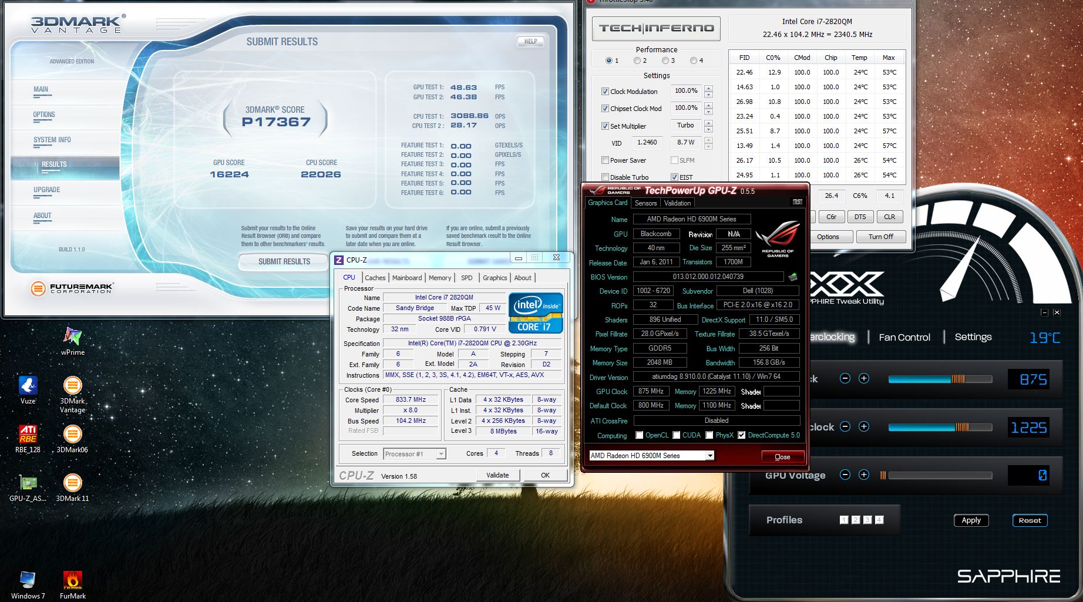
Task: Click Reset button in Sapphire TriXX
Action: pyautogui.click(x=1030, y=520)
